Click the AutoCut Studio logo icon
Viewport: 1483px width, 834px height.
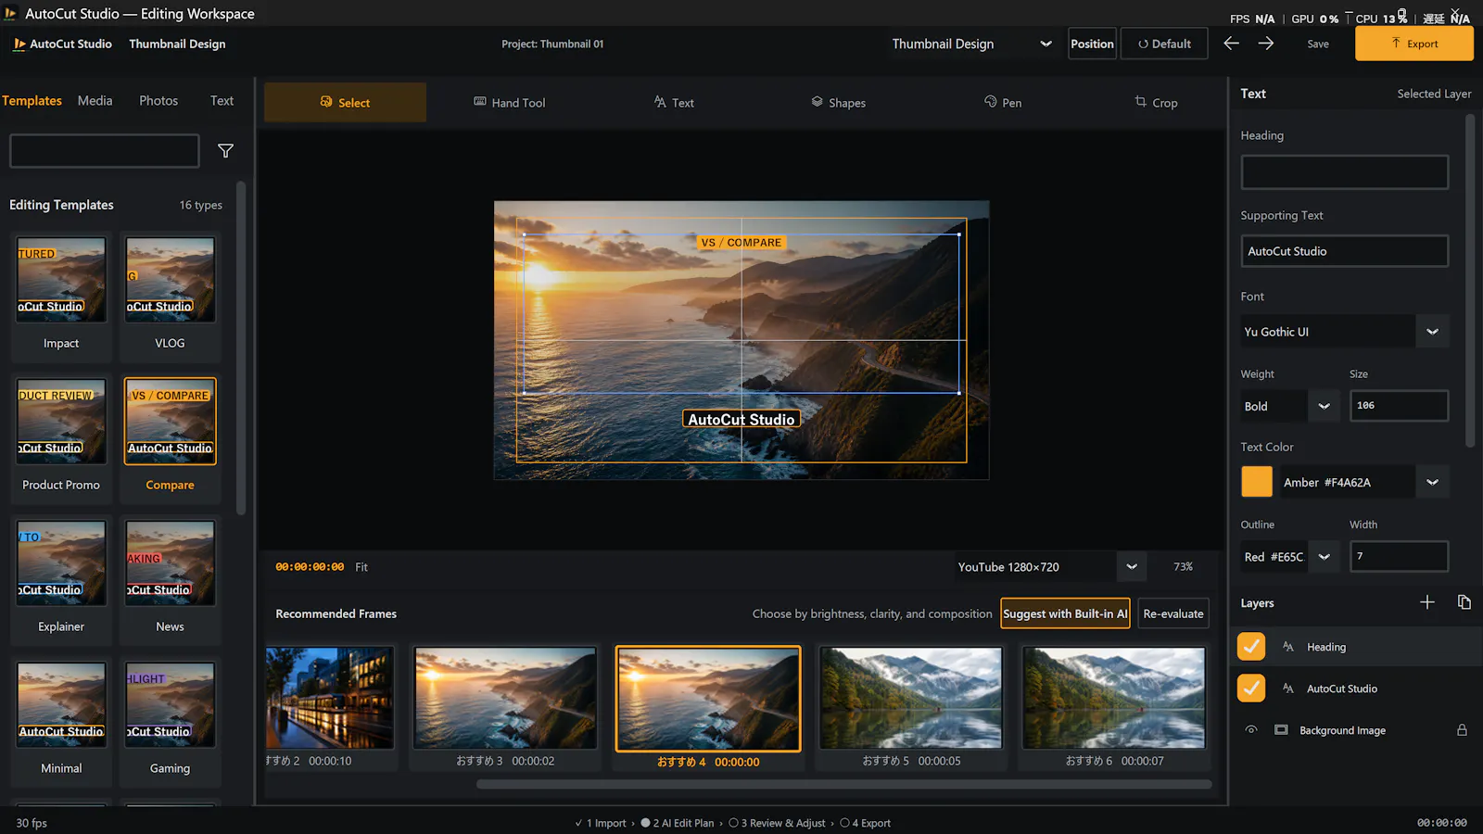coord(19,44)
